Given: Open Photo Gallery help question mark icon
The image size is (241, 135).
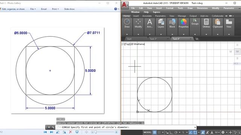Looking at the screenshot, I should 116,9.
